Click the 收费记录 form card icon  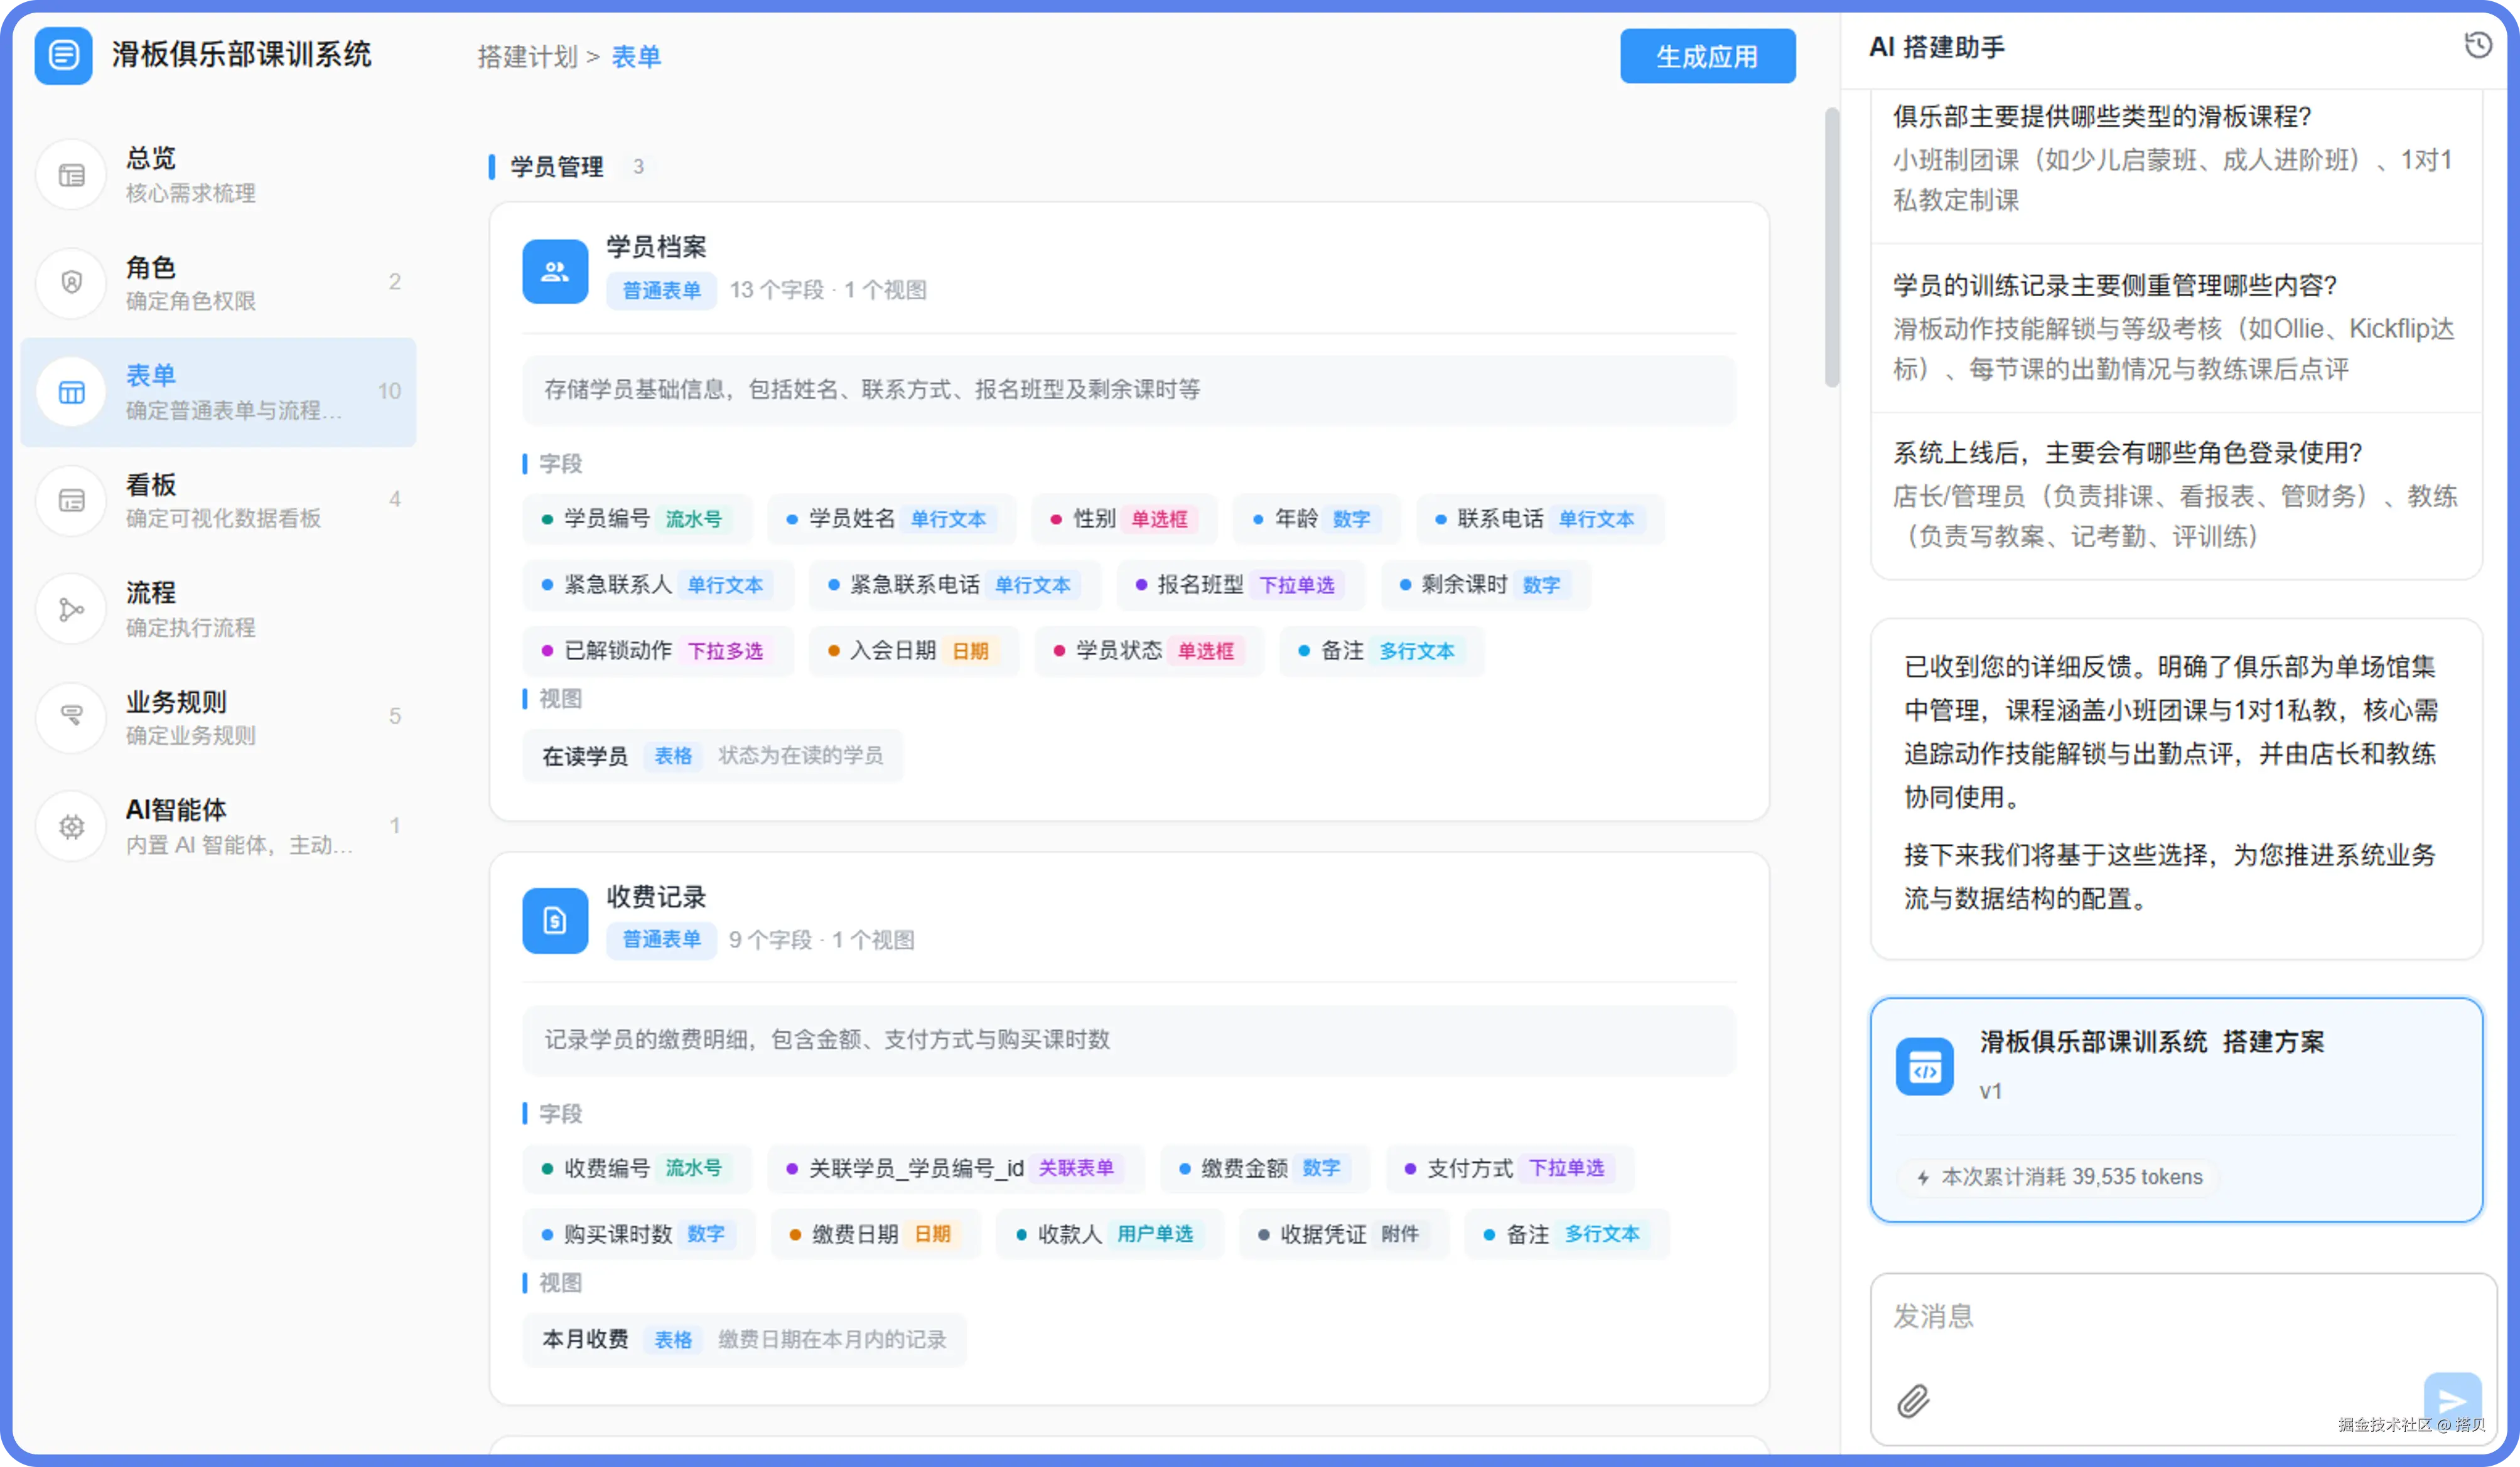pyautogui.click(x=555, y=920)
